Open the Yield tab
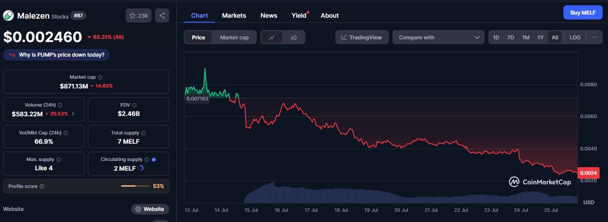Screen dimensions: 608x222 299,15
